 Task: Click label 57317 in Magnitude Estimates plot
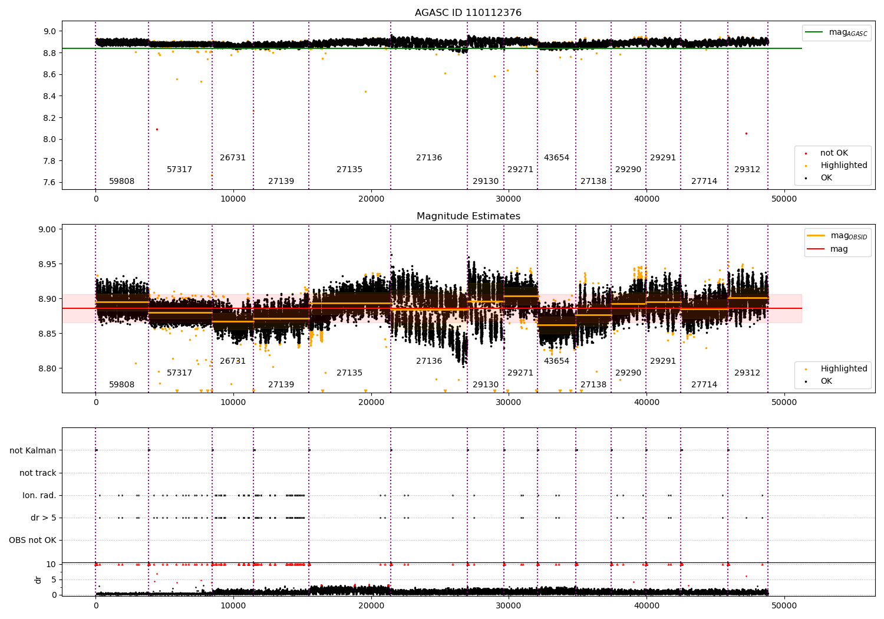click(180, 373)
